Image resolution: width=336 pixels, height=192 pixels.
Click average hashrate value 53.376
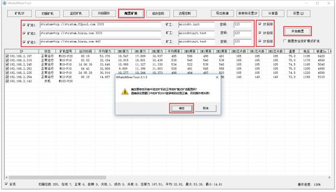coord(105,56)
